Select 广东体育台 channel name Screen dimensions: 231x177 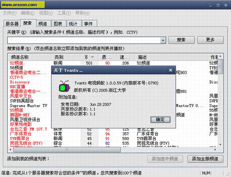(x=21, y=134)
